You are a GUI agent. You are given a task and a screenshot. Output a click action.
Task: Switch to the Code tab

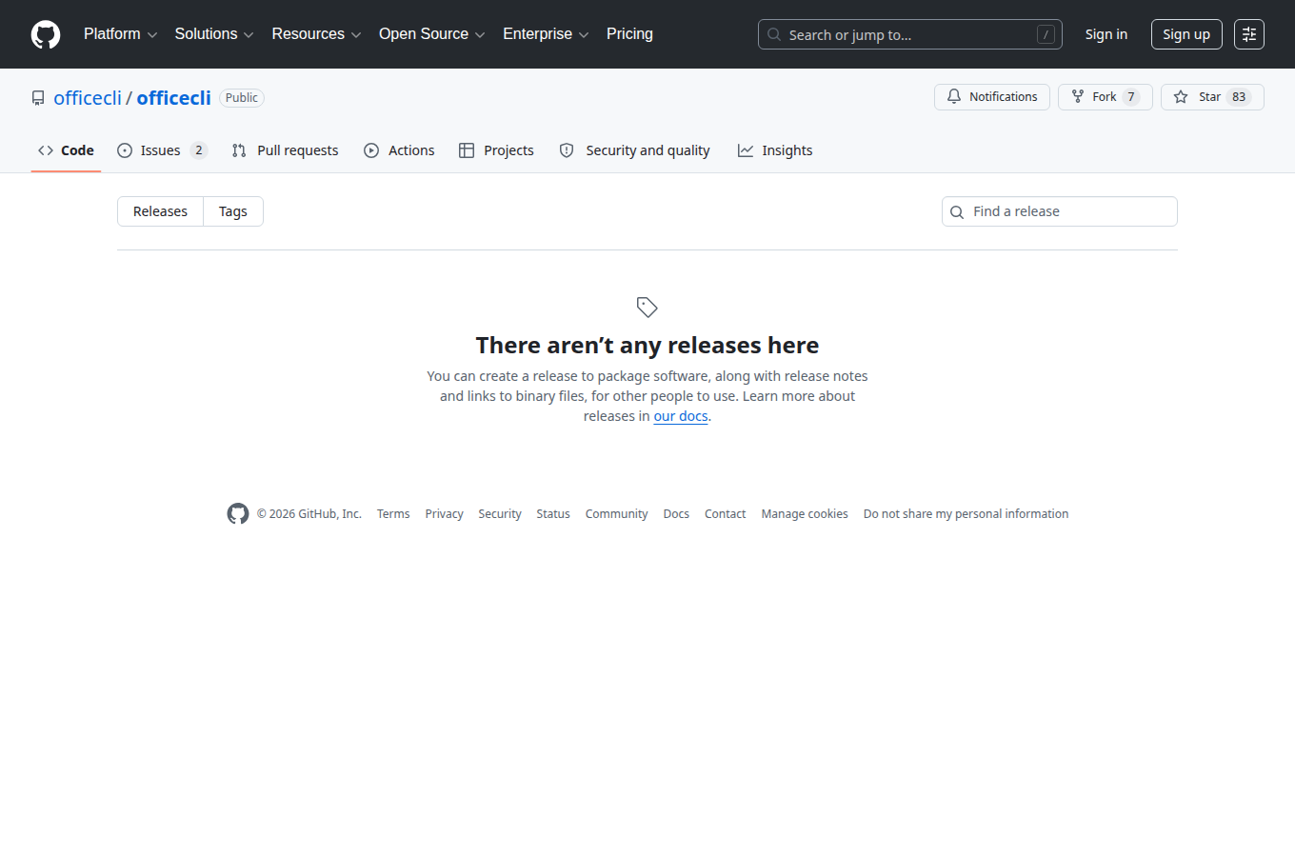click(x=66, y=150)
